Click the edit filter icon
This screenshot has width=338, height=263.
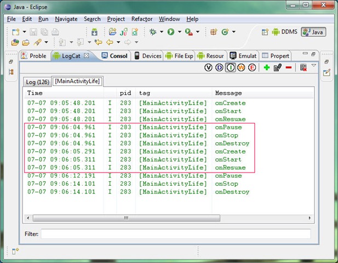pyautogui.click(x=278, y=67)
